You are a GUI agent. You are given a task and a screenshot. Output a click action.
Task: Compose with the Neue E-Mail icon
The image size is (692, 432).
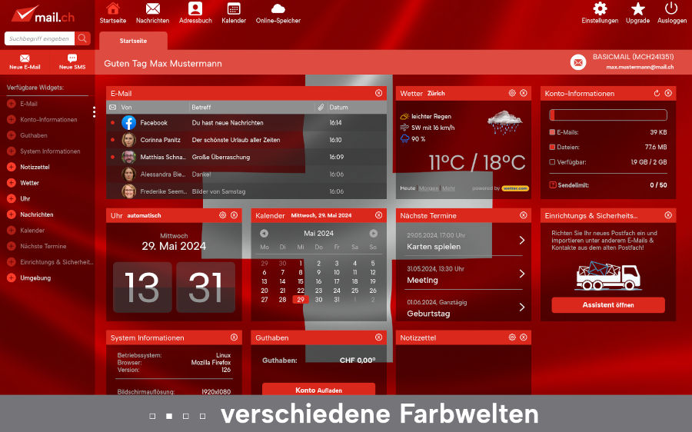tap(25, 59)
